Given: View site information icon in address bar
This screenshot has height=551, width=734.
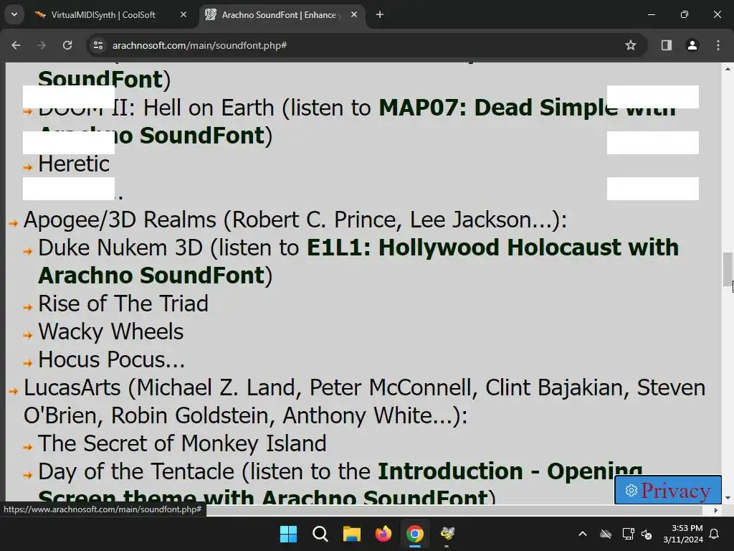Looking at the screenshot, I should pos(98,45).
